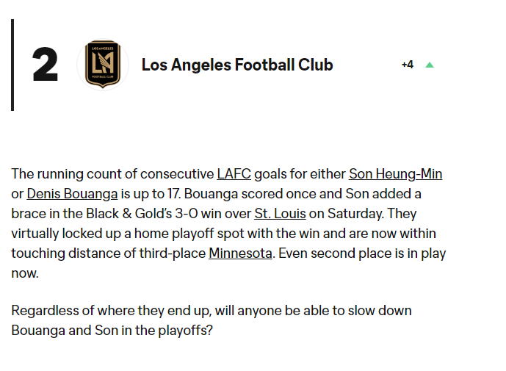506x371 pixels.
Task: Open the underlined LAFC link
Action: coord(234,175)
